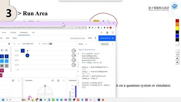The height and width of the screenshot is (102, 181).
Task: Click the q[2] qubit label
Action: 16,60
